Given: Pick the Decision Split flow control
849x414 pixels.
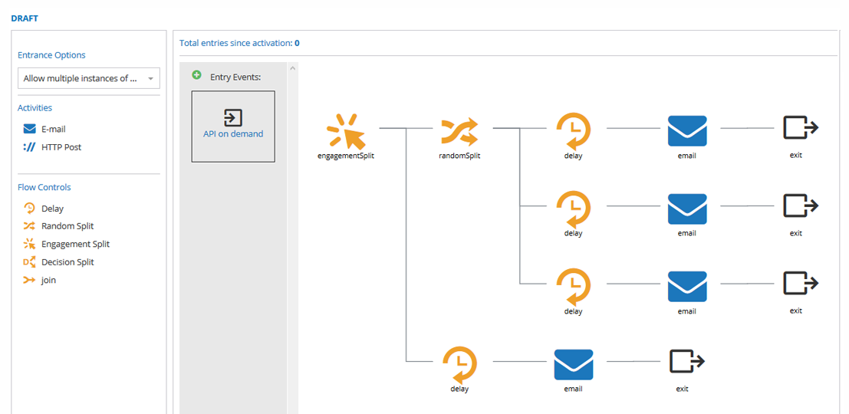Looking at the screenshot, I should click(58, 262).
